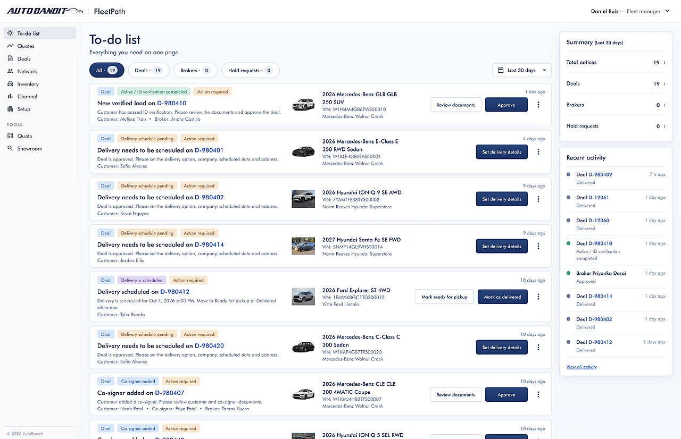The height and width of the screenshot is (439, 681).
Task: Set delivery details for D-980402
Action: point(502,199)
